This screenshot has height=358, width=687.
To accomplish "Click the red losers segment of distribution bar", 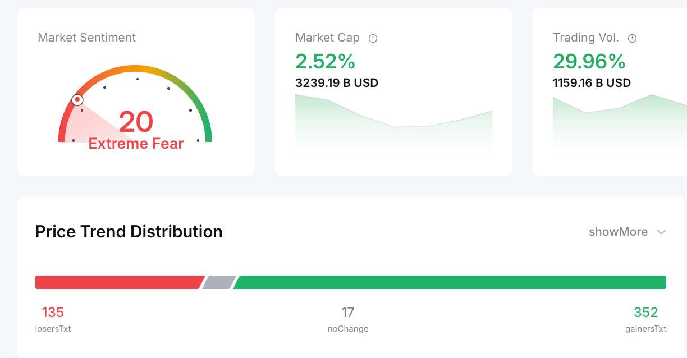I will [118, 282].
